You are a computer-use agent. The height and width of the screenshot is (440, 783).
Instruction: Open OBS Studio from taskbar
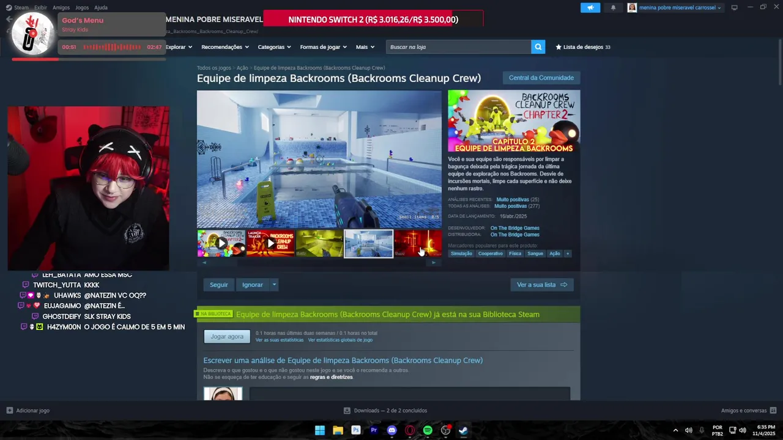(x=445, y=430)
